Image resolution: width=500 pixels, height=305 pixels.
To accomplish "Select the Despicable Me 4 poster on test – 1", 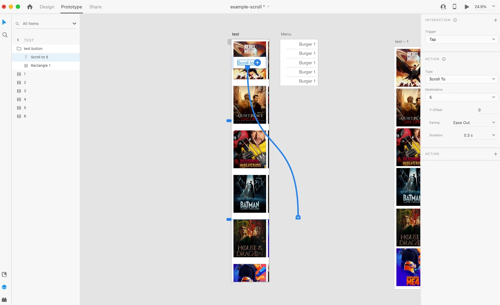I will 408,267.
